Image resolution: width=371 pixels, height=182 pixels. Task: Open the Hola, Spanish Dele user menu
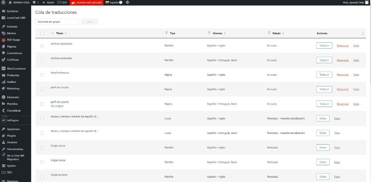point(356,2)
